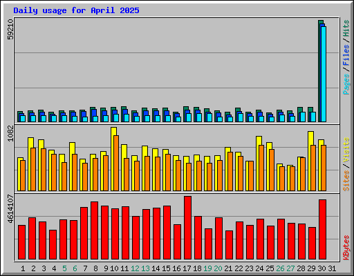Image resolution: width=354 pixels, height=276 pixels.
Task: Click the 4614107 KBytes axis value
Action: (x=10, y=209)
